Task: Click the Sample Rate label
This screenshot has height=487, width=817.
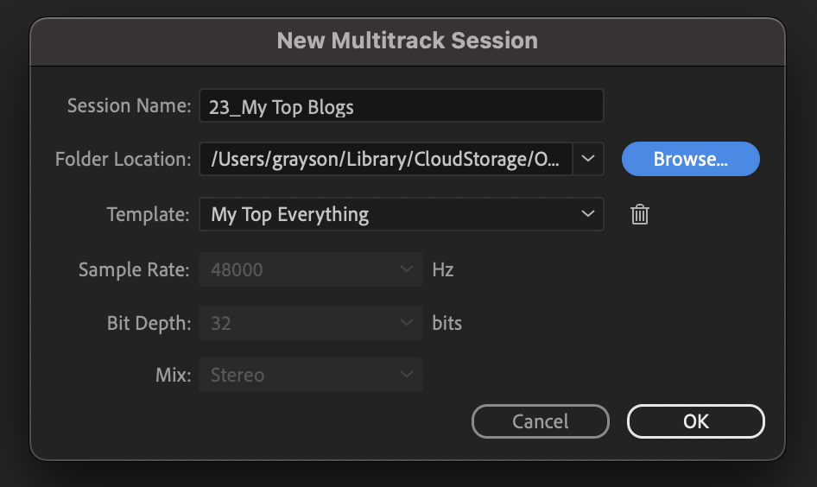Action: (x=134, y=269)
